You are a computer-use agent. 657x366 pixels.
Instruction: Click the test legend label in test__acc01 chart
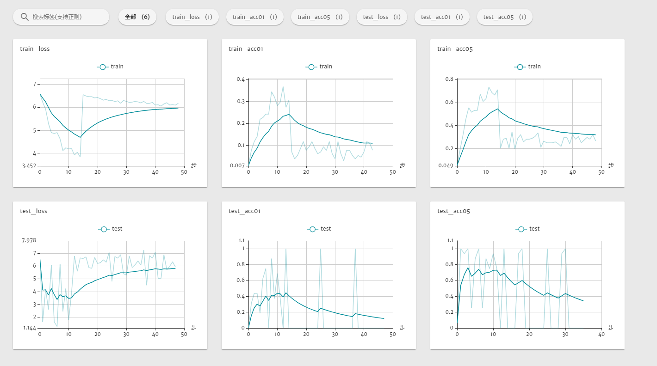pyautogui.click(x=326, y=229)
